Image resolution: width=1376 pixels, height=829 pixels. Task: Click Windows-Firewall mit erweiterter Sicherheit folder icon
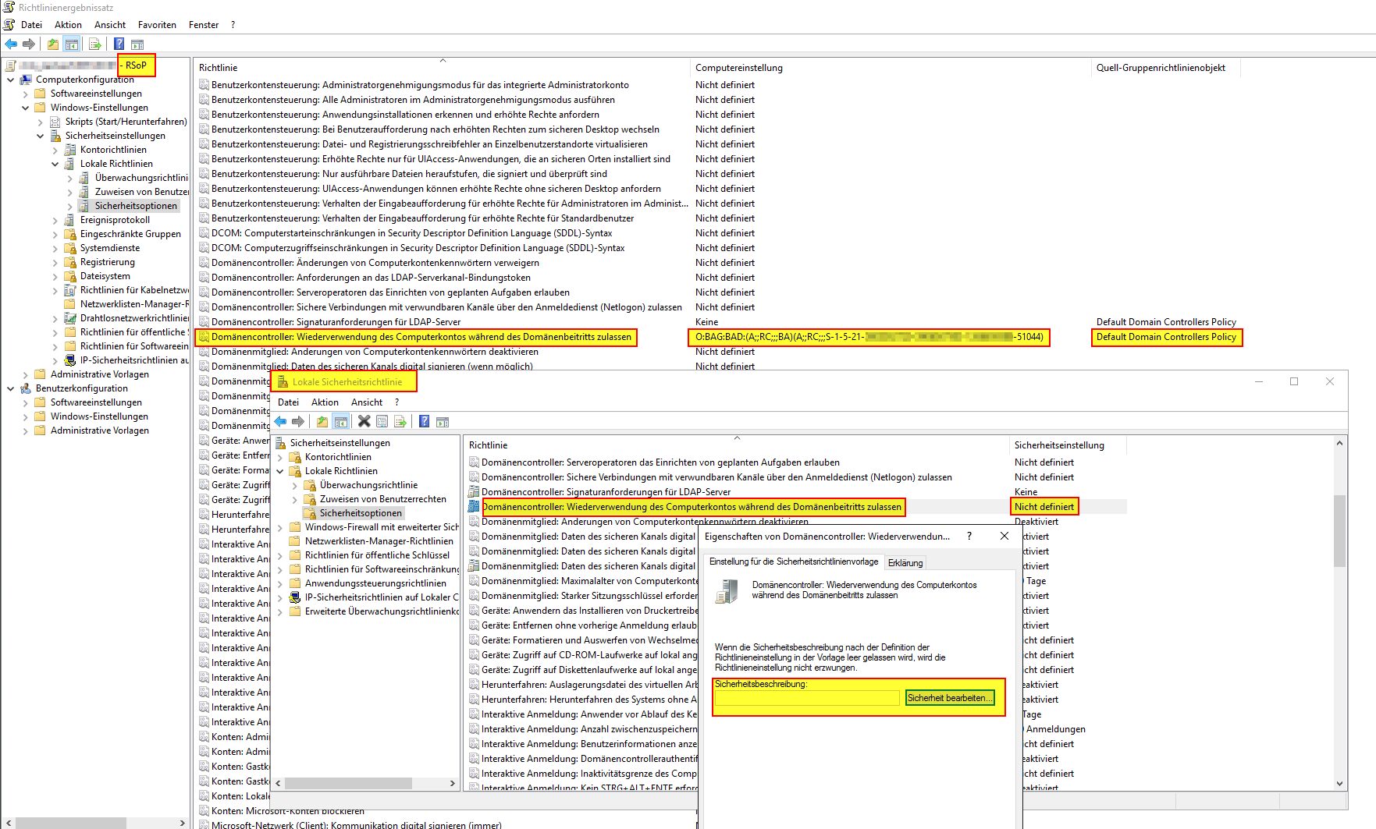(295, 527)
